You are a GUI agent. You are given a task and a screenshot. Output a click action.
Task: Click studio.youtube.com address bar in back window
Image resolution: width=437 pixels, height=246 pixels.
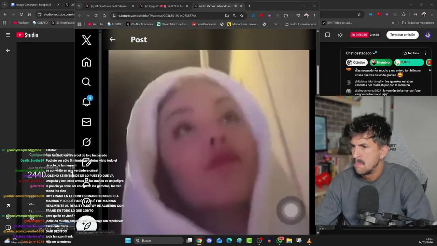(x=59, y=14)
